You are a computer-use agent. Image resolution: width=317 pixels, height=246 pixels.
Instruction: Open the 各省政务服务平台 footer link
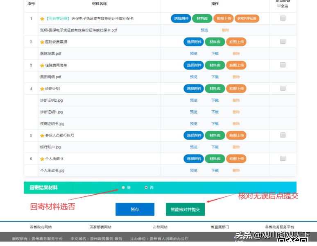(280, 227)
